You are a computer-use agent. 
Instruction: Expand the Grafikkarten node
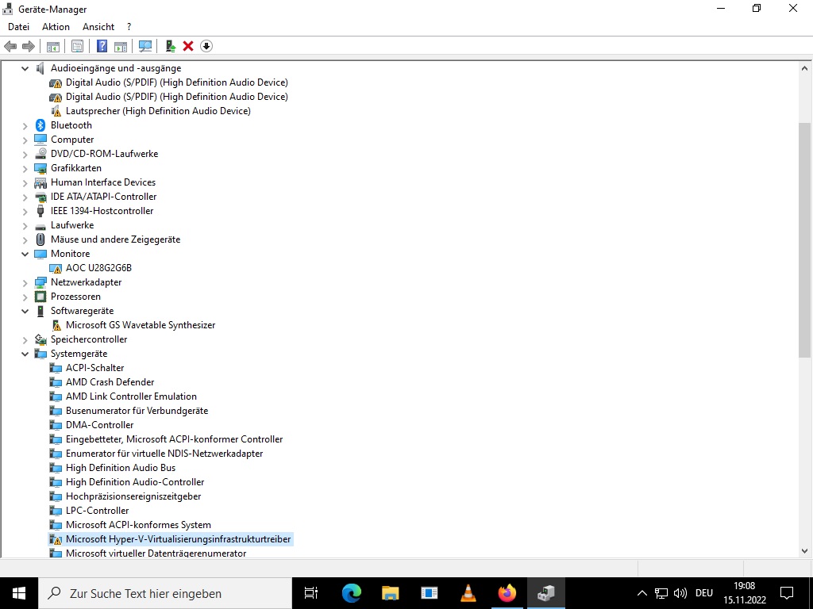click(25, 168)
